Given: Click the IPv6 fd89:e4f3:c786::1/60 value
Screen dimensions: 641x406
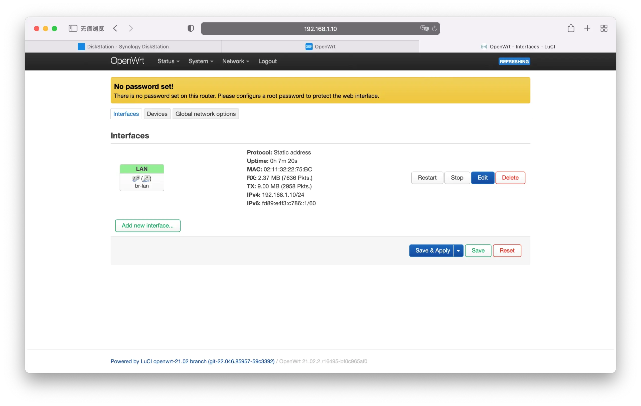Looking at the screenshot, I should point(289,203).
